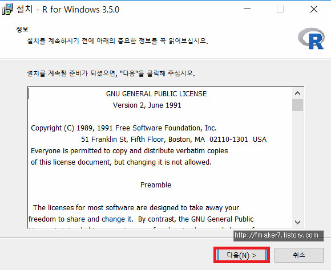
Task: Click 'Version 2, June 1991' line
Action: pos(147,105)
